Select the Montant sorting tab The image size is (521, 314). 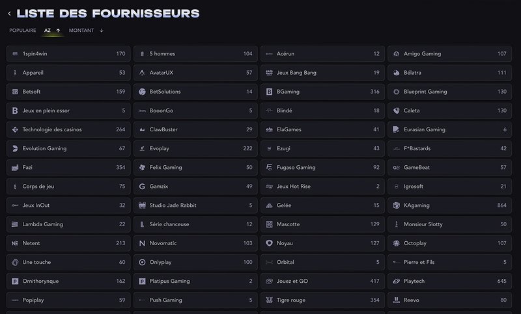[x=81, y=31]
